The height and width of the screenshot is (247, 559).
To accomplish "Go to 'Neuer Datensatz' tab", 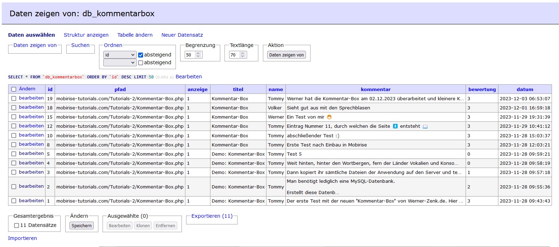I will tap(182, 35).
